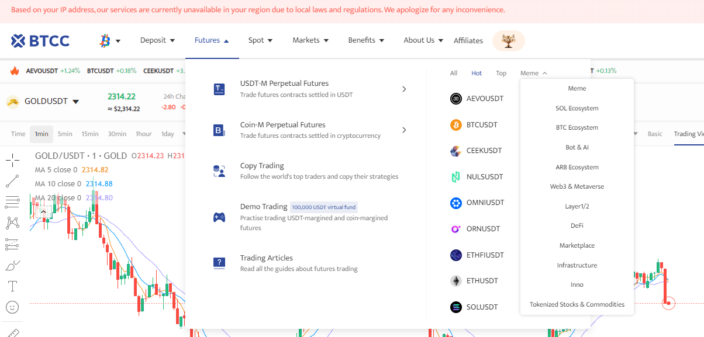Select the text annotation tool
Image resolution: width=704 pixels, height=337 pixels.
pyautogui.click(x=12, y=286)
